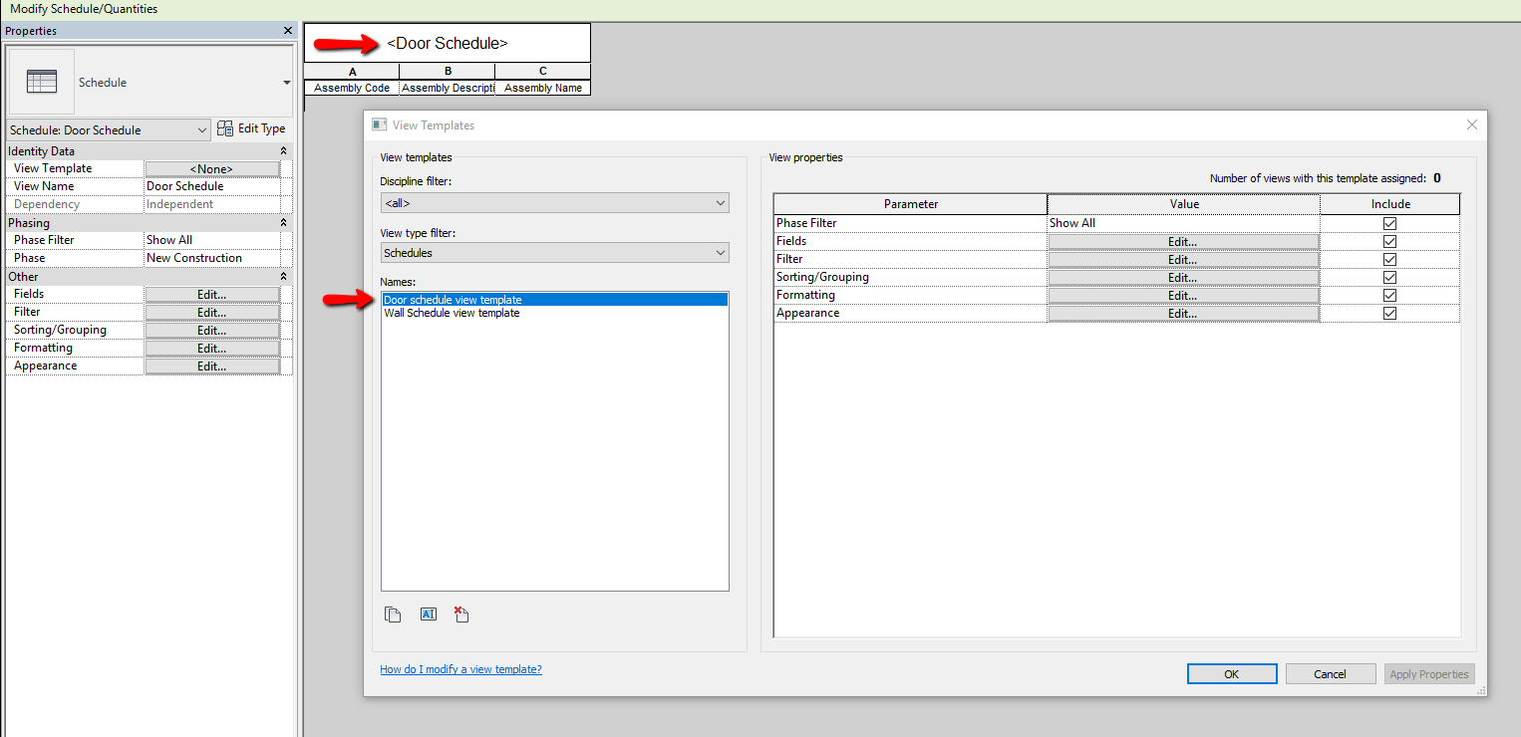1521x737 pixels.
Task: Select the Duplicate view template icon
Action: (x=393, y=614)
